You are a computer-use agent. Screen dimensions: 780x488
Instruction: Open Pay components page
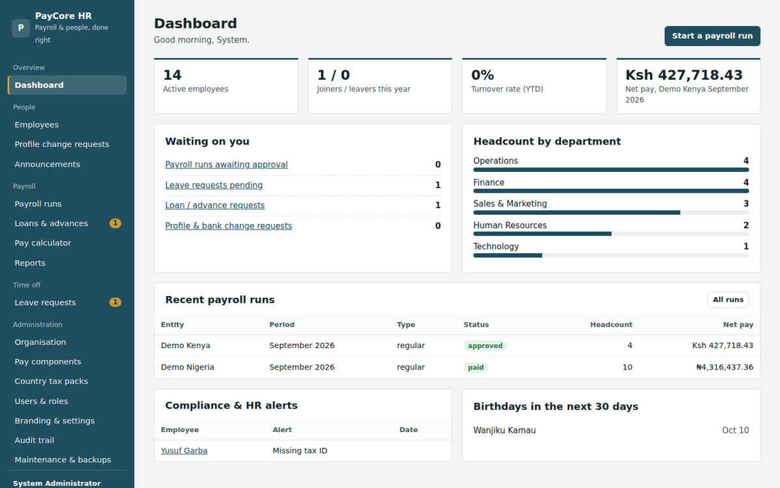click(67, 362)
